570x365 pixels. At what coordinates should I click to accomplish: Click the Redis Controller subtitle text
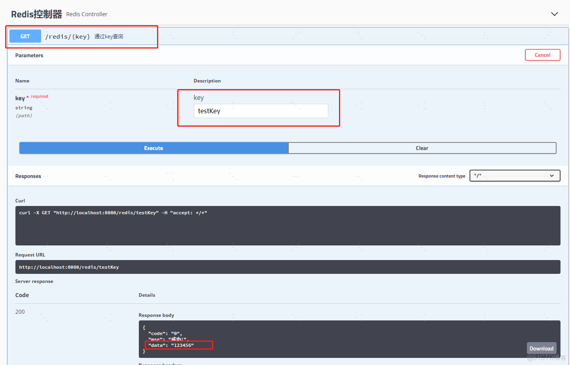[x=87, y=14]
